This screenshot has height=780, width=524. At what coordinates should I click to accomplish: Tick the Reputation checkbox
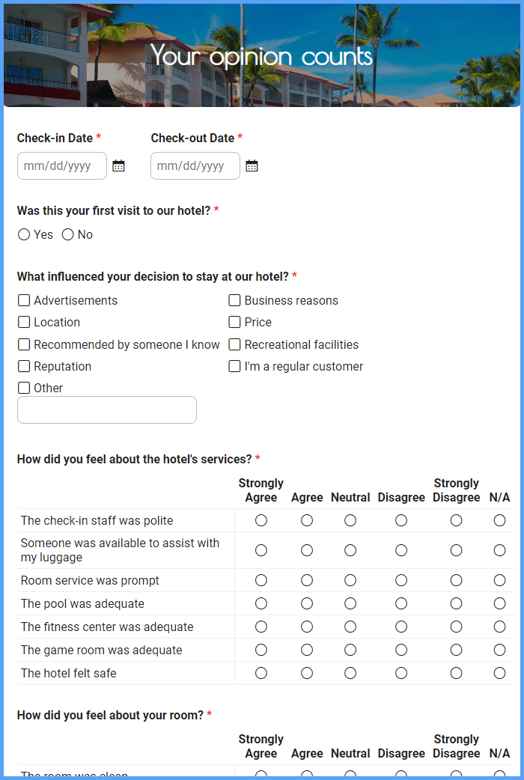[x=24, y=367]
